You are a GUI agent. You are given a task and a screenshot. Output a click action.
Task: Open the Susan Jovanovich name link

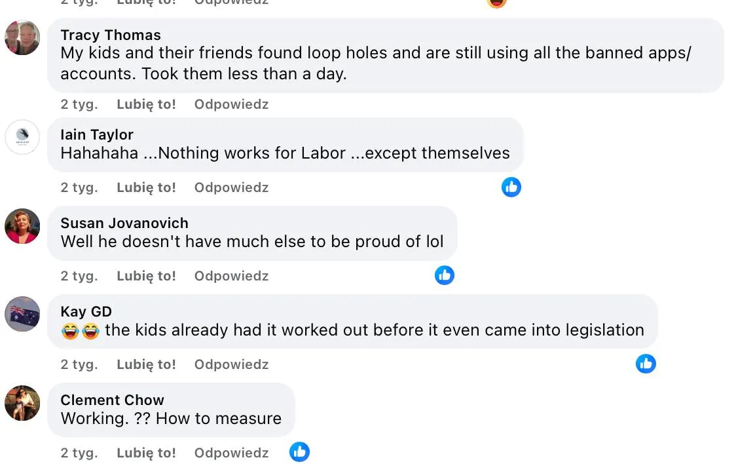click(x=124, y=223)
